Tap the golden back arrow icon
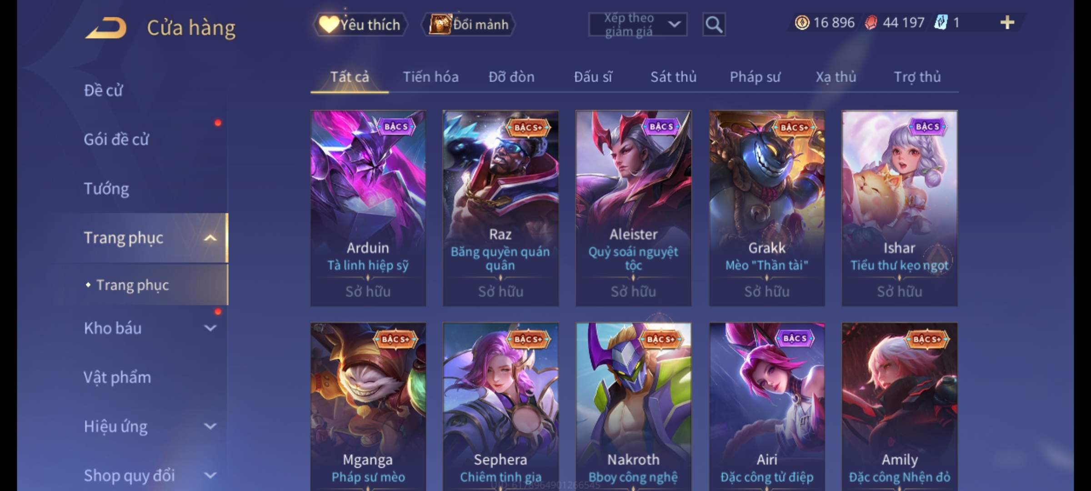The width and height of the screenshot is (1091, 491). (x=106, y=28)
